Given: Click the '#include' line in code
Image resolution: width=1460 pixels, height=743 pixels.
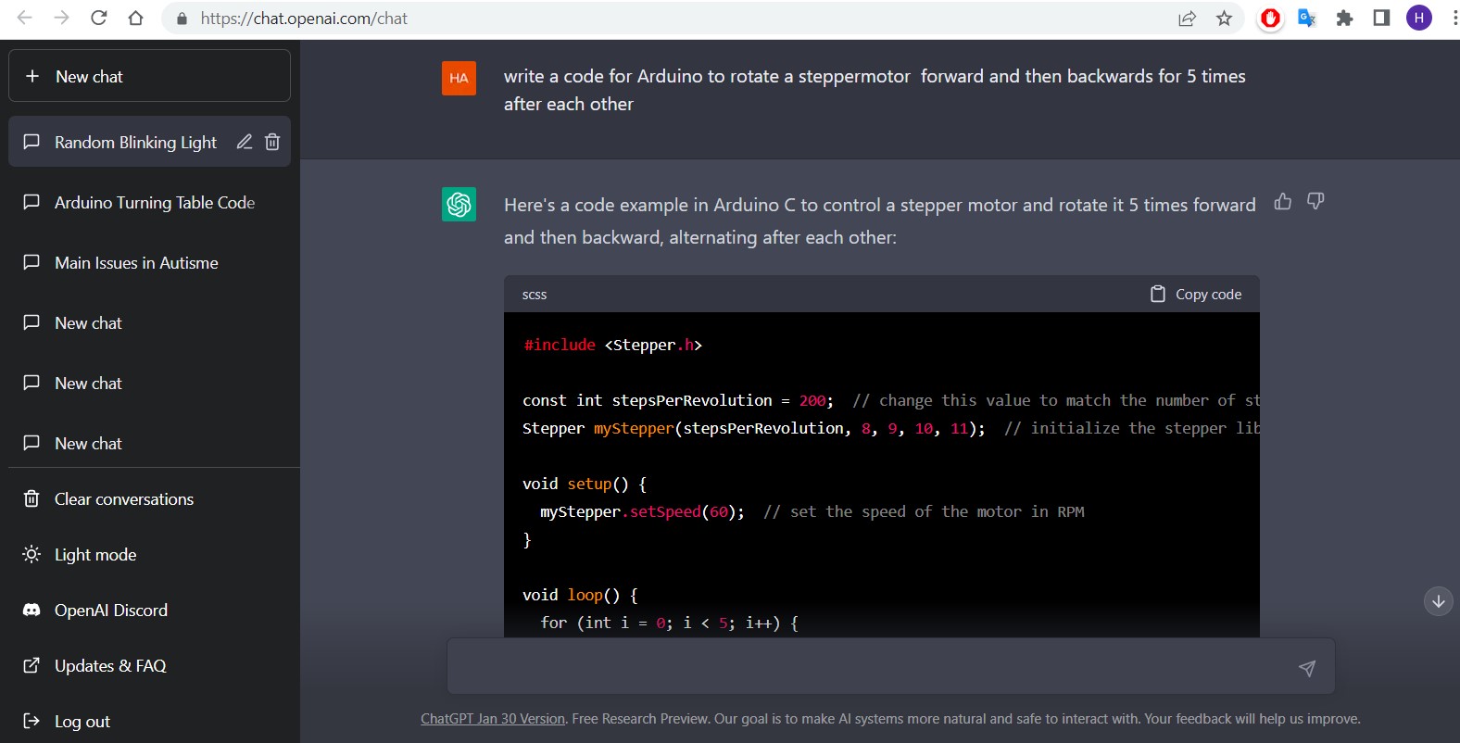Looking at the screenshot, I should click(x=612, y=345).
